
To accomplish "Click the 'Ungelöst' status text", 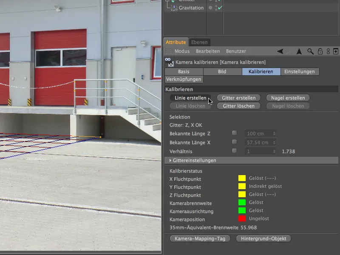I will (x=259, y=218).
